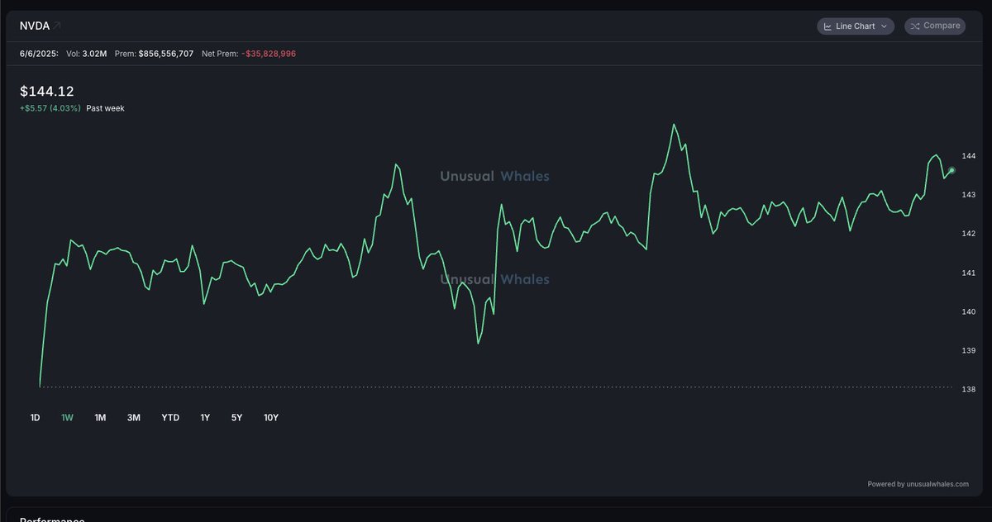Click the 6/6/2025 date label
This screenshot has height=522, width=992.
[39, 54]
